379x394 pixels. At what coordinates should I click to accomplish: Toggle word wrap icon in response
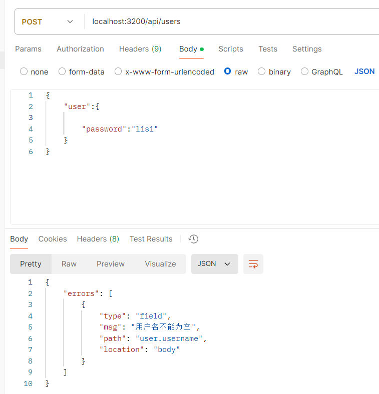coord(253,264)
